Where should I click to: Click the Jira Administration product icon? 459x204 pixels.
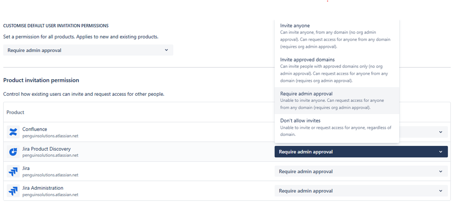coord(13,191)
